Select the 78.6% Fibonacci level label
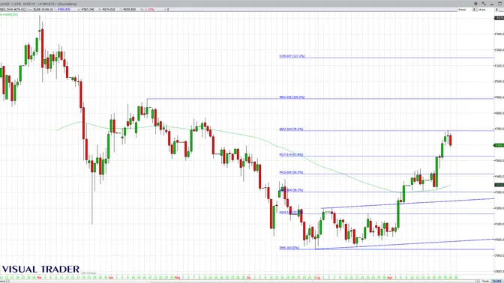Screen dimensions: 504x283 click(x=291, y=130)
